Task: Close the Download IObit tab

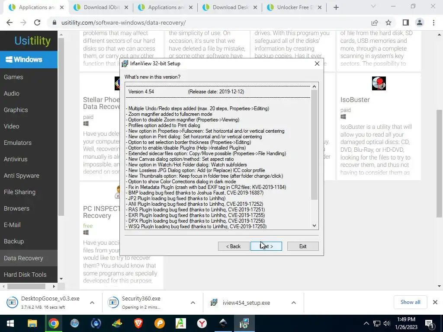Action: pos(126,7)
